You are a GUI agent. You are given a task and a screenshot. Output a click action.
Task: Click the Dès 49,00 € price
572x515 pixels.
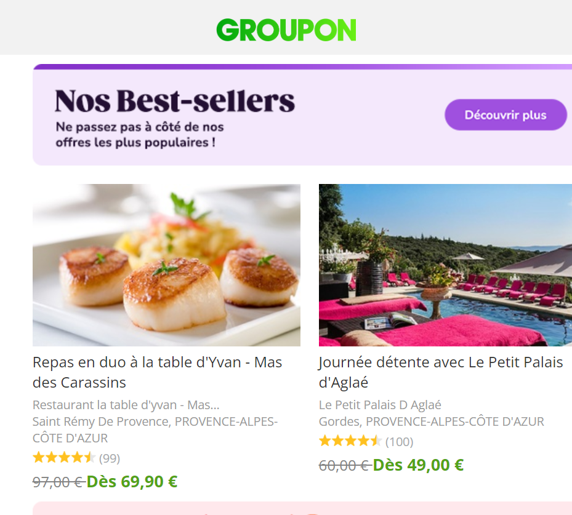click(x=418, y=465)
